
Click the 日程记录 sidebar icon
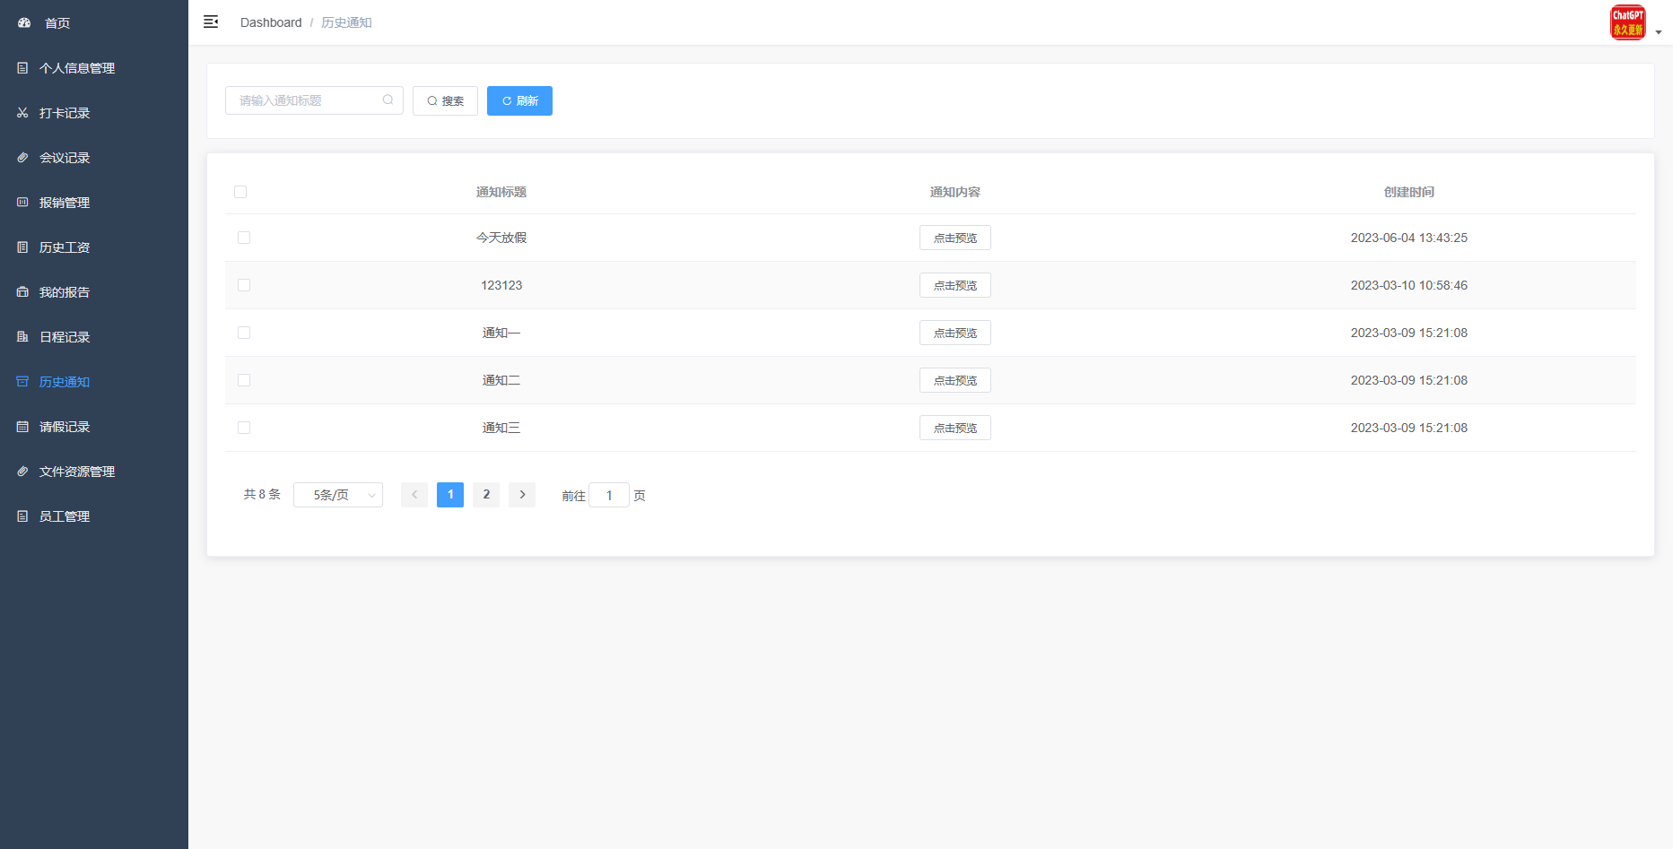point(22,336)
